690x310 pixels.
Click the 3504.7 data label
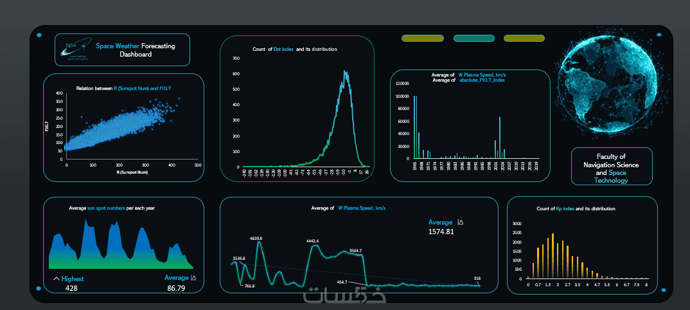point(355,251)
